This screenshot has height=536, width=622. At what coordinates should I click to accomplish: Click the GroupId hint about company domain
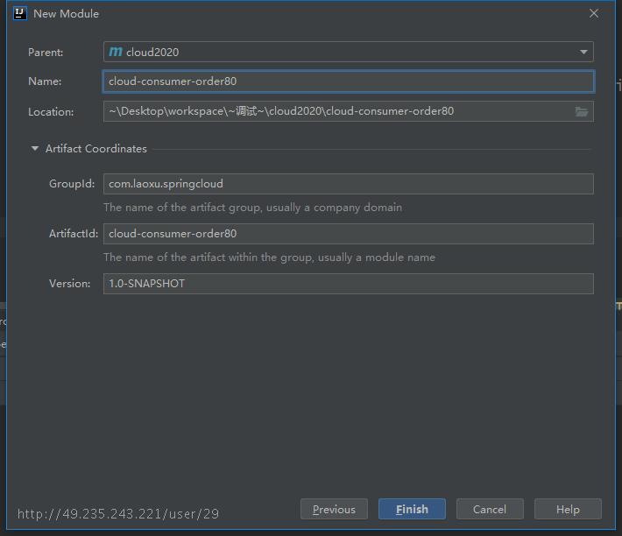click(x=252, y=208)
